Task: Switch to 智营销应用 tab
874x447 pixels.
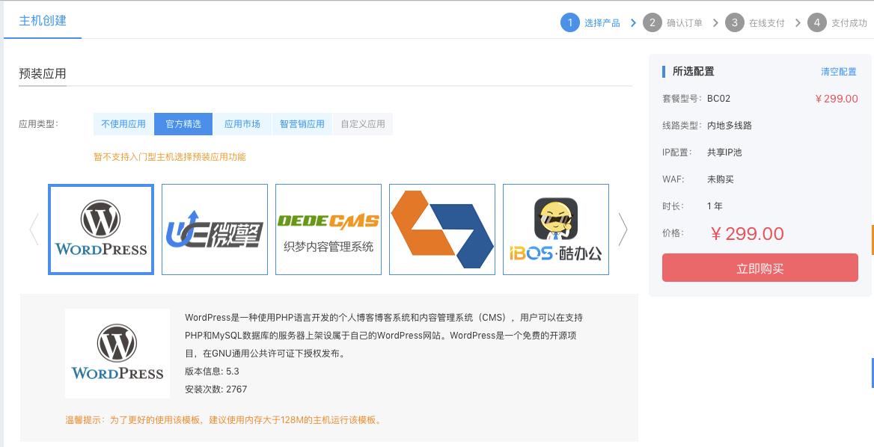Action: click(302, 124)
